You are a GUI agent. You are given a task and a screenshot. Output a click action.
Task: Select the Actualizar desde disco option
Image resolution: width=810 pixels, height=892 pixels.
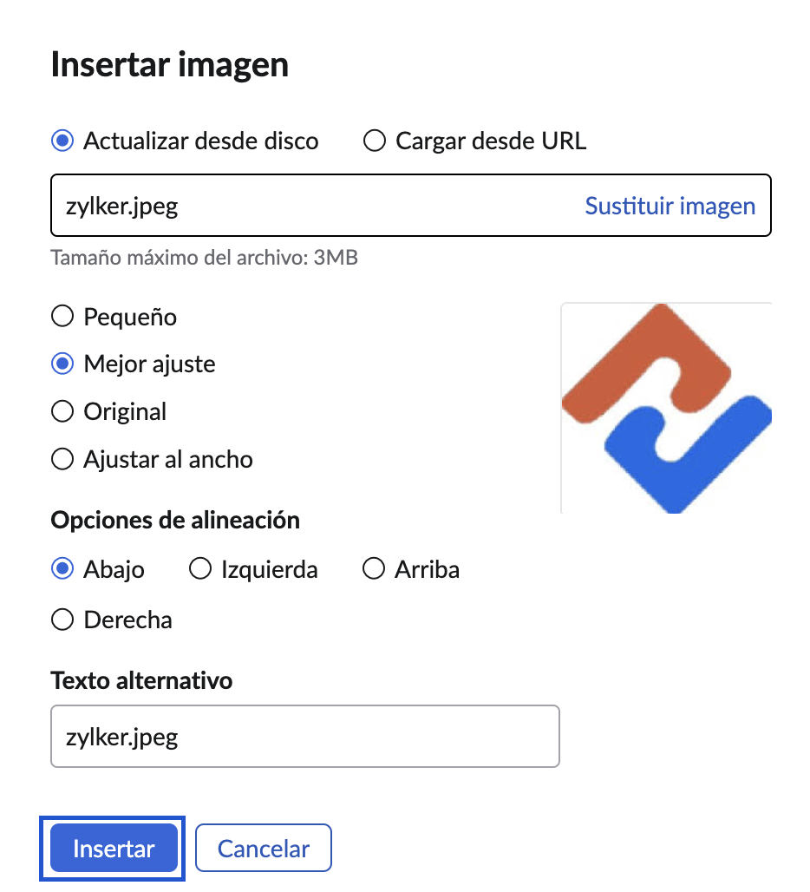coord(62,141)
